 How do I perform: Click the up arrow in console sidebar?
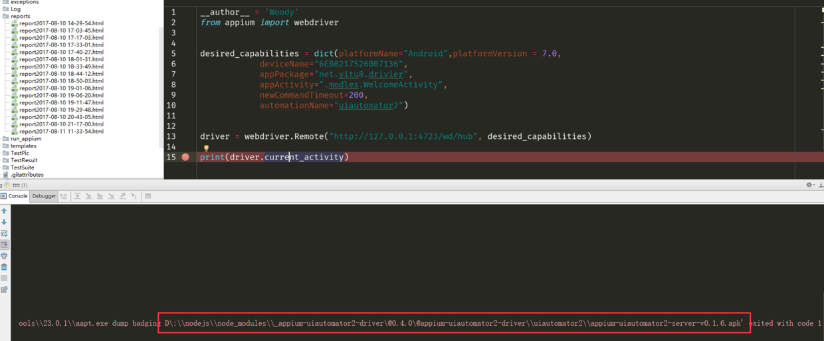coord(4,211)
